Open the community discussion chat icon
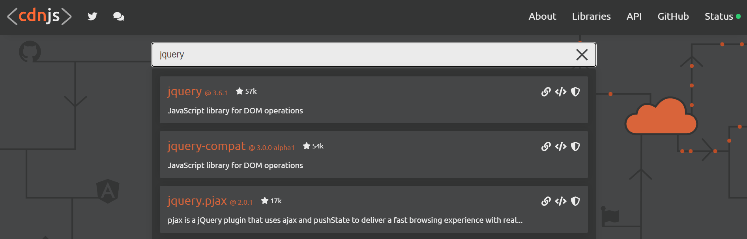Viewport: 747px width, 239px height. tap(118, 16)
